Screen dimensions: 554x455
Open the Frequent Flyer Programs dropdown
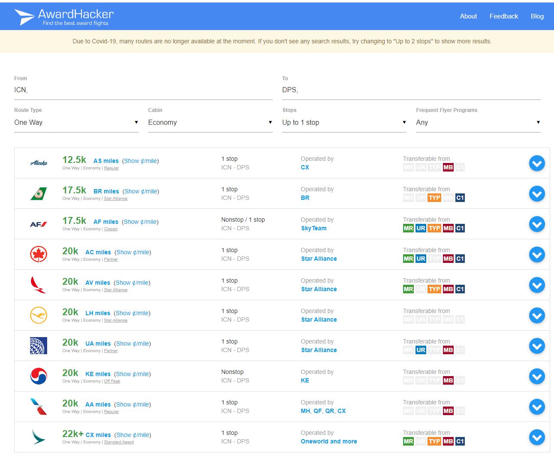478,123
